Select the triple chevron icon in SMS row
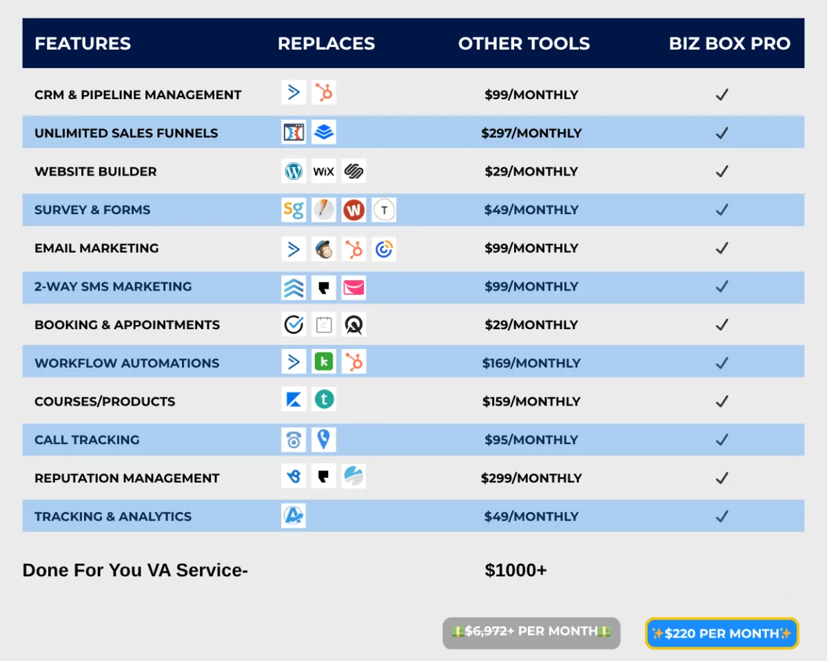 [294, 288]
